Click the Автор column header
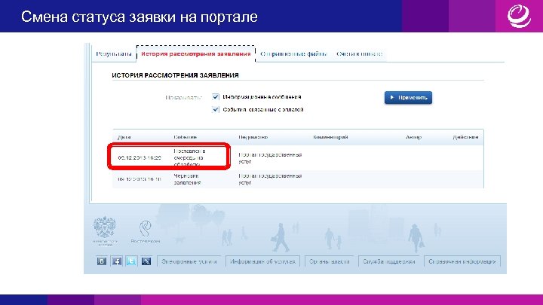543x305 pixels. click(413, 137)
